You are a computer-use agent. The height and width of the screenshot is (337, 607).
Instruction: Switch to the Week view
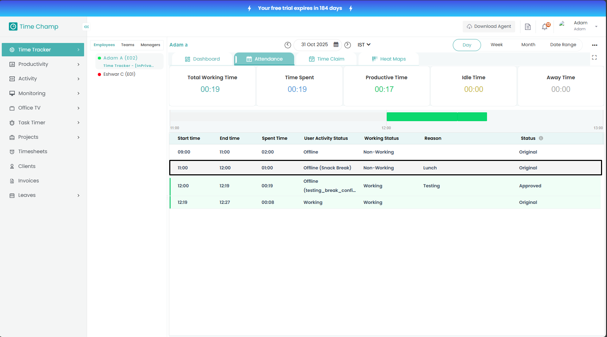497,45
